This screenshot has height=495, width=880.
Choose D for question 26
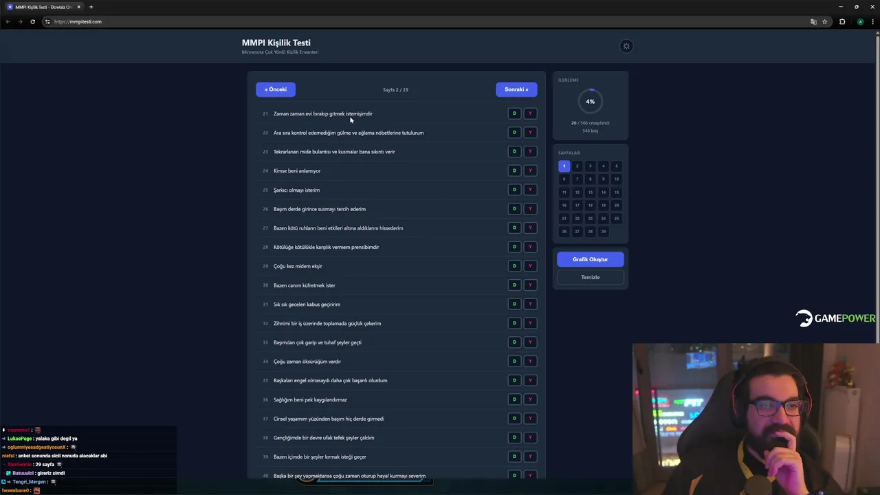tap(514, 208)
